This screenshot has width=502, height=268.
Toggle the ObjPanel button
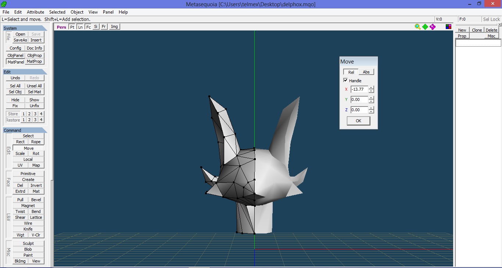pos(15,55)
